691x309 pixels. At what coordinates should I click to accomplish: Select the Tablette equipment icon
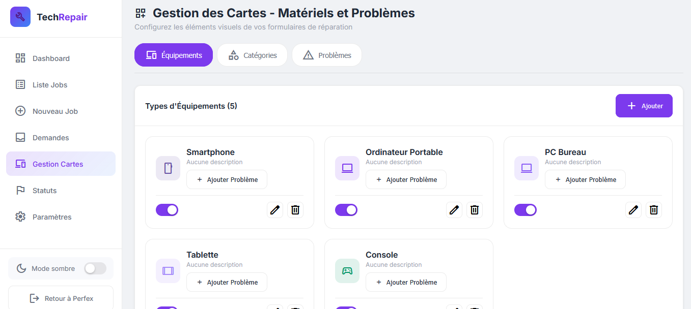168,270
